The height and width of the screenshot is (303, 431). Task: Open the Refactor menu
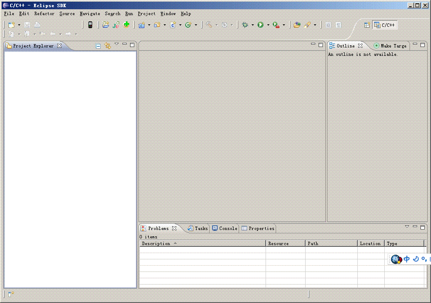point(44,13)
